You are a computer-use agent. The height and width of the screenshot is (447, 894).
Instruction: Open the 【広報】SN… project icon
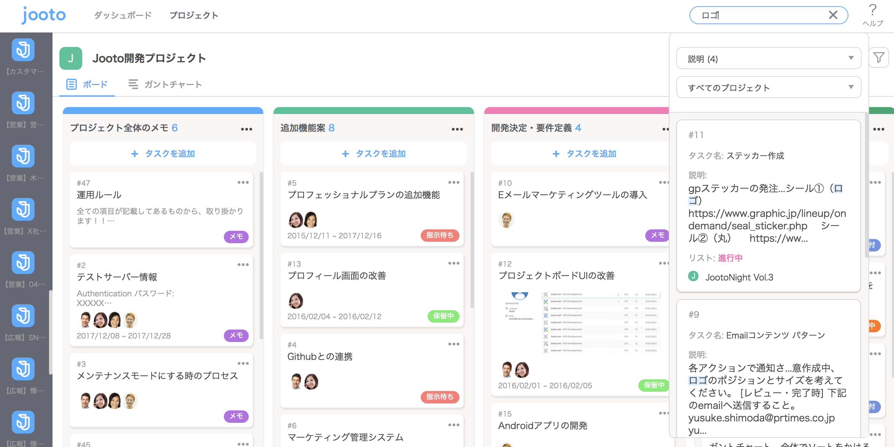pos(23,315)
